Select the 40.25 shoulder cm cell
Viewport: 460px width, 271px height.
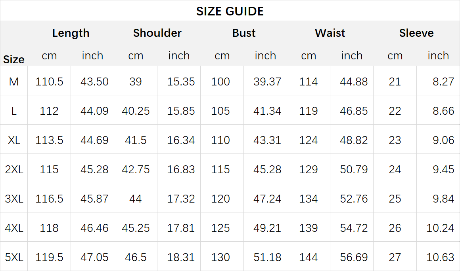click(x=136, y=111)
